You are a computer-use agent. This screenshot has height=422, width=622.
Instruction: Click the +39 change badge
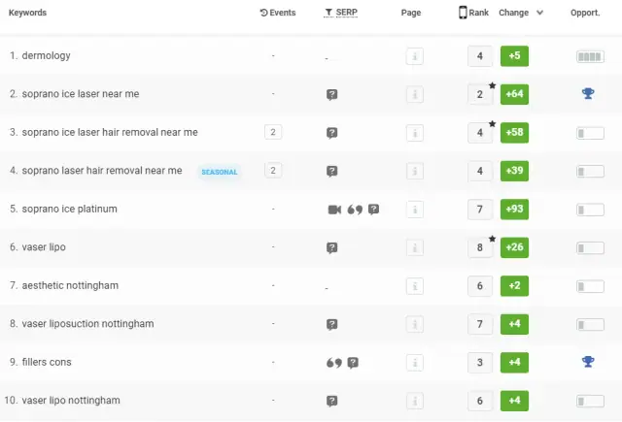pos(514,171)
